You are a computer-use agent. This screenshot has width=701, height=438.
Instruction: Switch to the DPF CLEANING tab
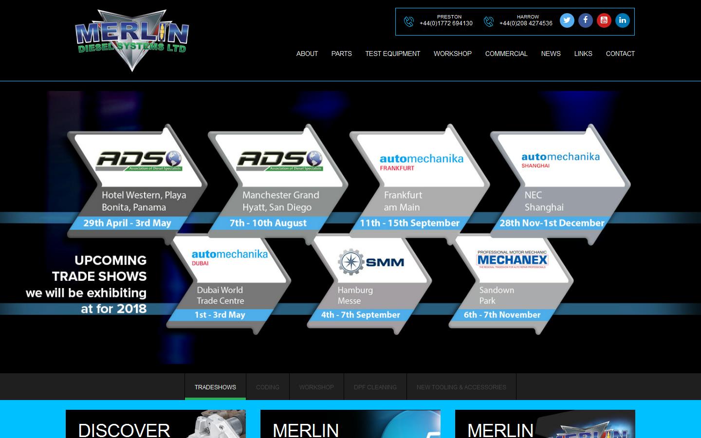click(x=375, y=387)
